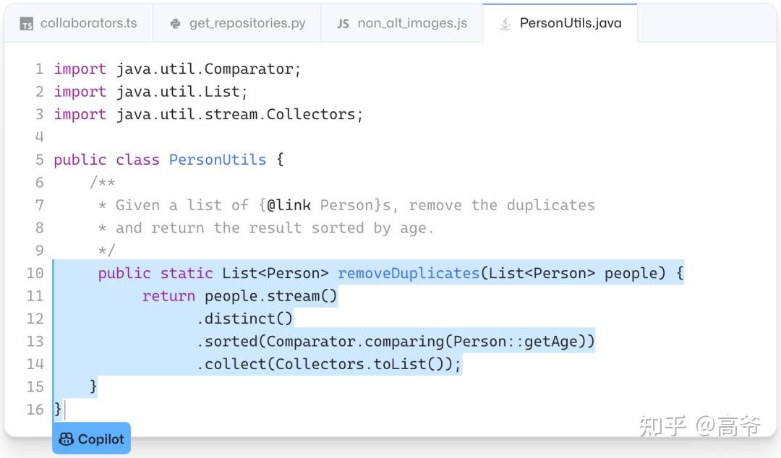The height and width of the screenshot is (458, 781).
Task: Click the Copilot robot icon
Action: (66, 438)
